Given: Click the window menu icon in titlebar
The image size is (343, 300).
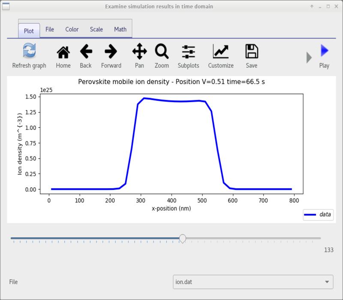Looking at the screenshot, I should click(6, 6).
